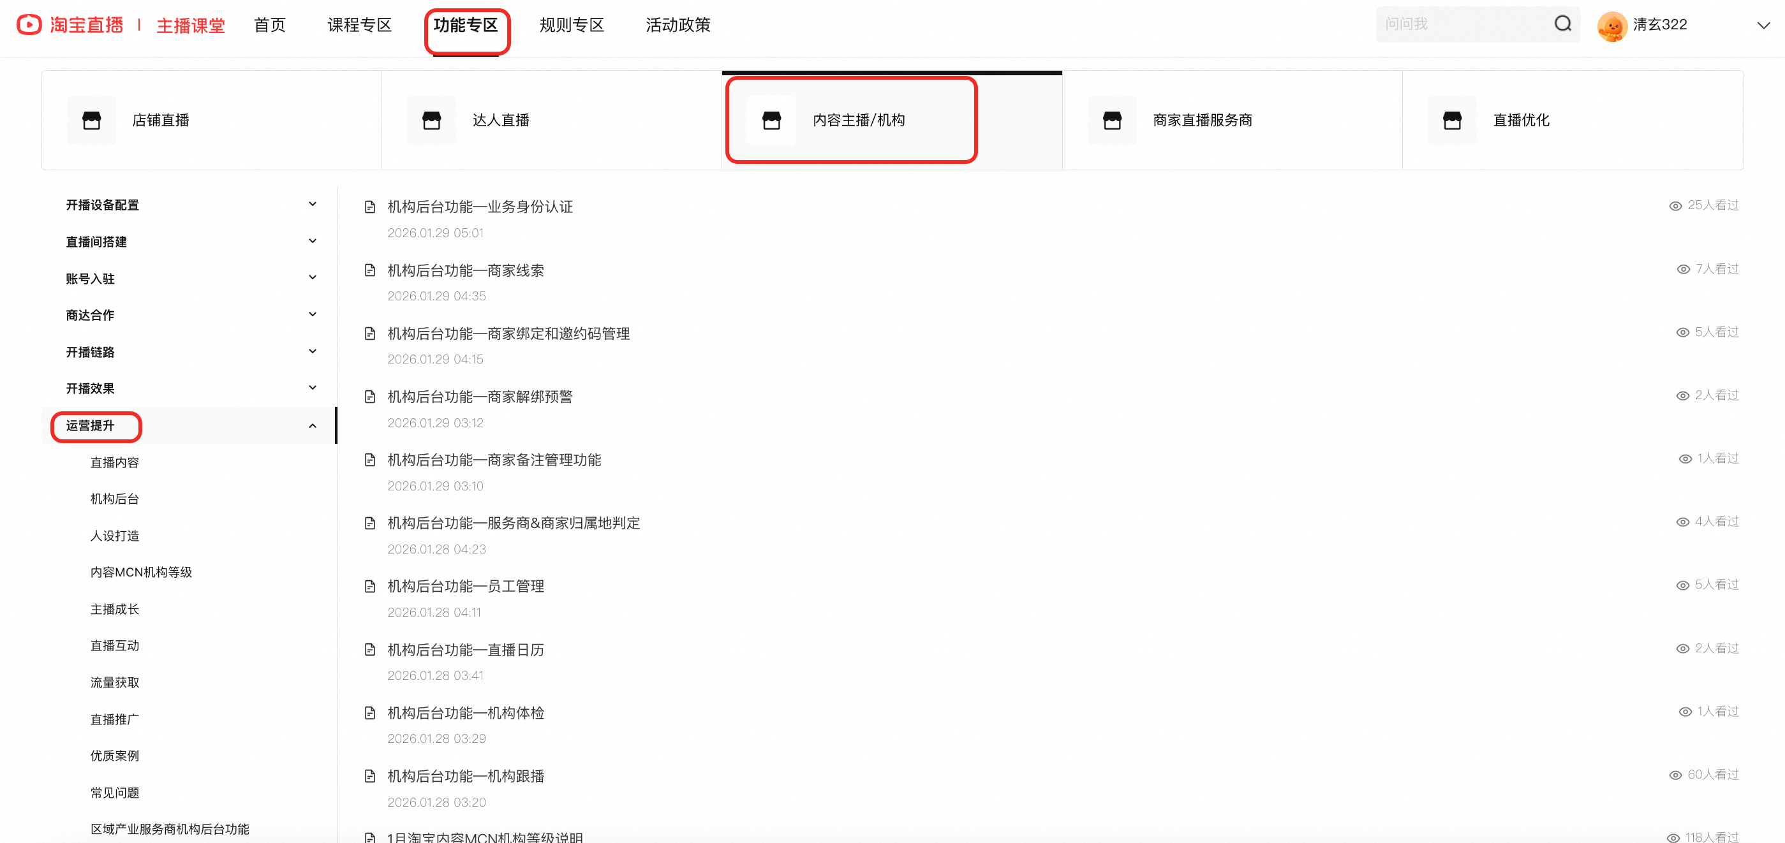Open the 主播成长 sidebar item
1785x843 pixels.
coord(114,609)
